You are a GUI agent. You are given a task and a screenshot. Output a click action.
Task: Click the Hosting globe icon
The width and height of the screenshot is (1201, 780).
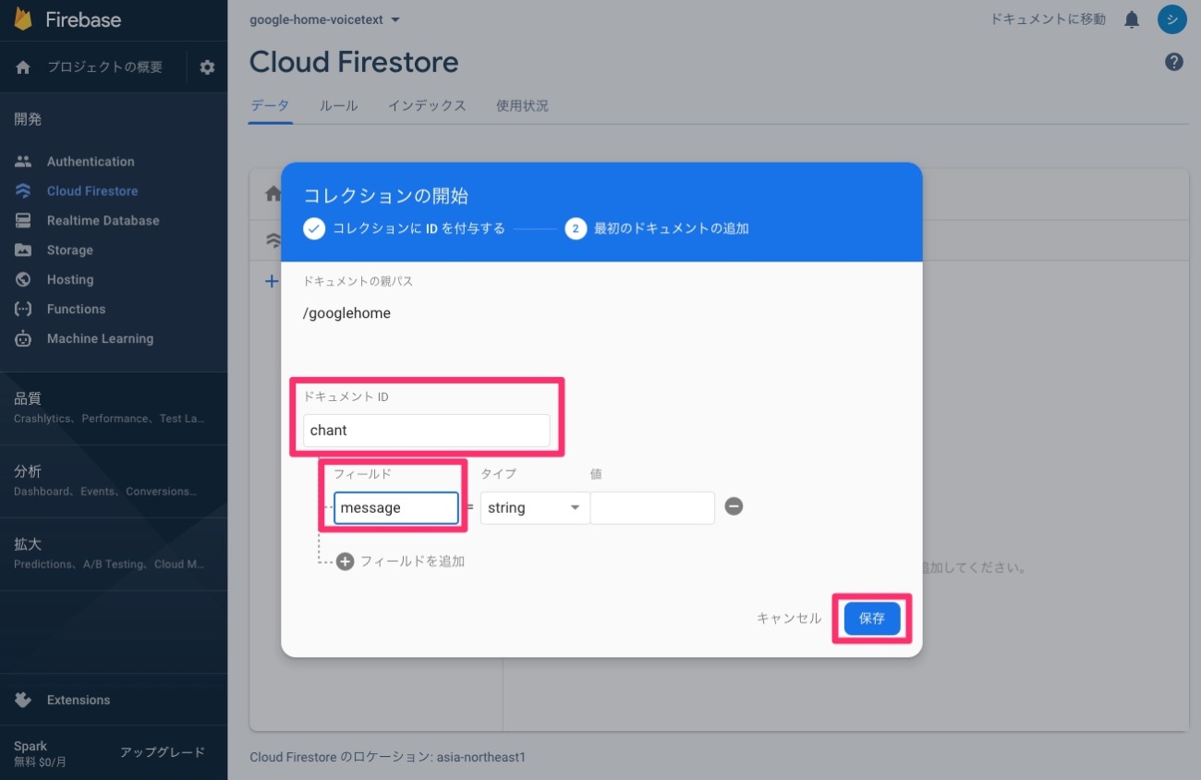[23, 280]
